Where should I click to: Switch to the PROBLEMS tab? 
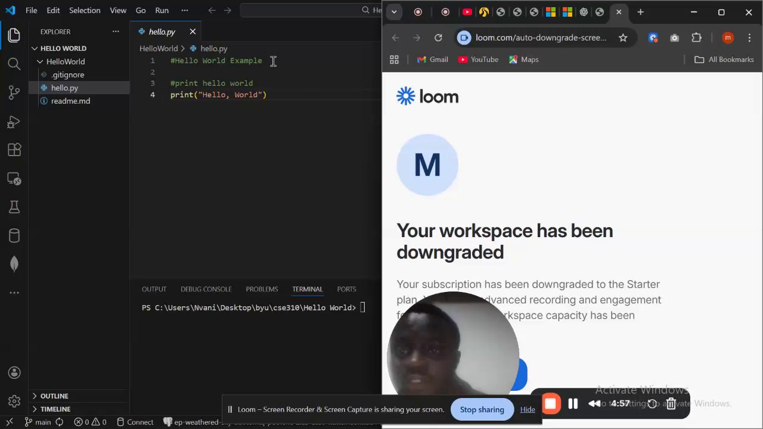click(x=262, y=289)
